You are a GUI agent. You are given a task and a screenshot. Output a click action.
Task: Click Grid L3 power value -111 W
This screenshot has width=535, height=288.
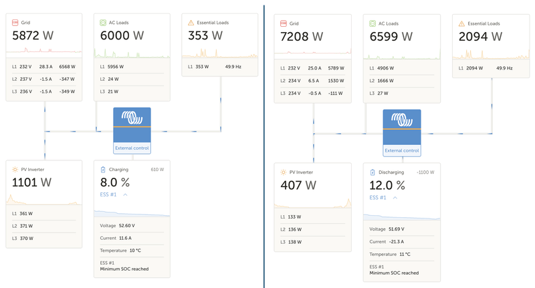click(x=336, y=93)
